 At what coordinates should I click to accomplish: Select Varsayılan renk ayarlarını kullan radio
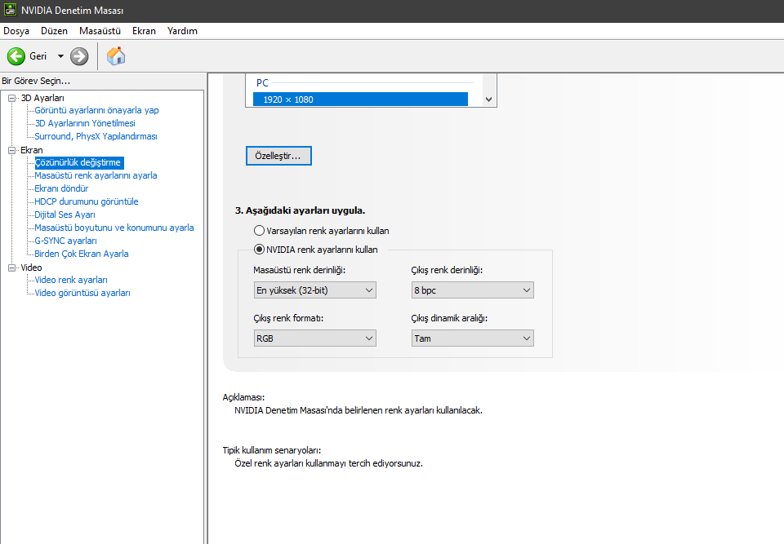pos(259,231)
